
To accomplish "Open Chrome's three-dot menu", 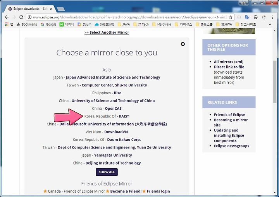I will tap(272, 17).
